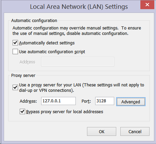
Task: Open the Advanced proxy settings
Action: 131,102
